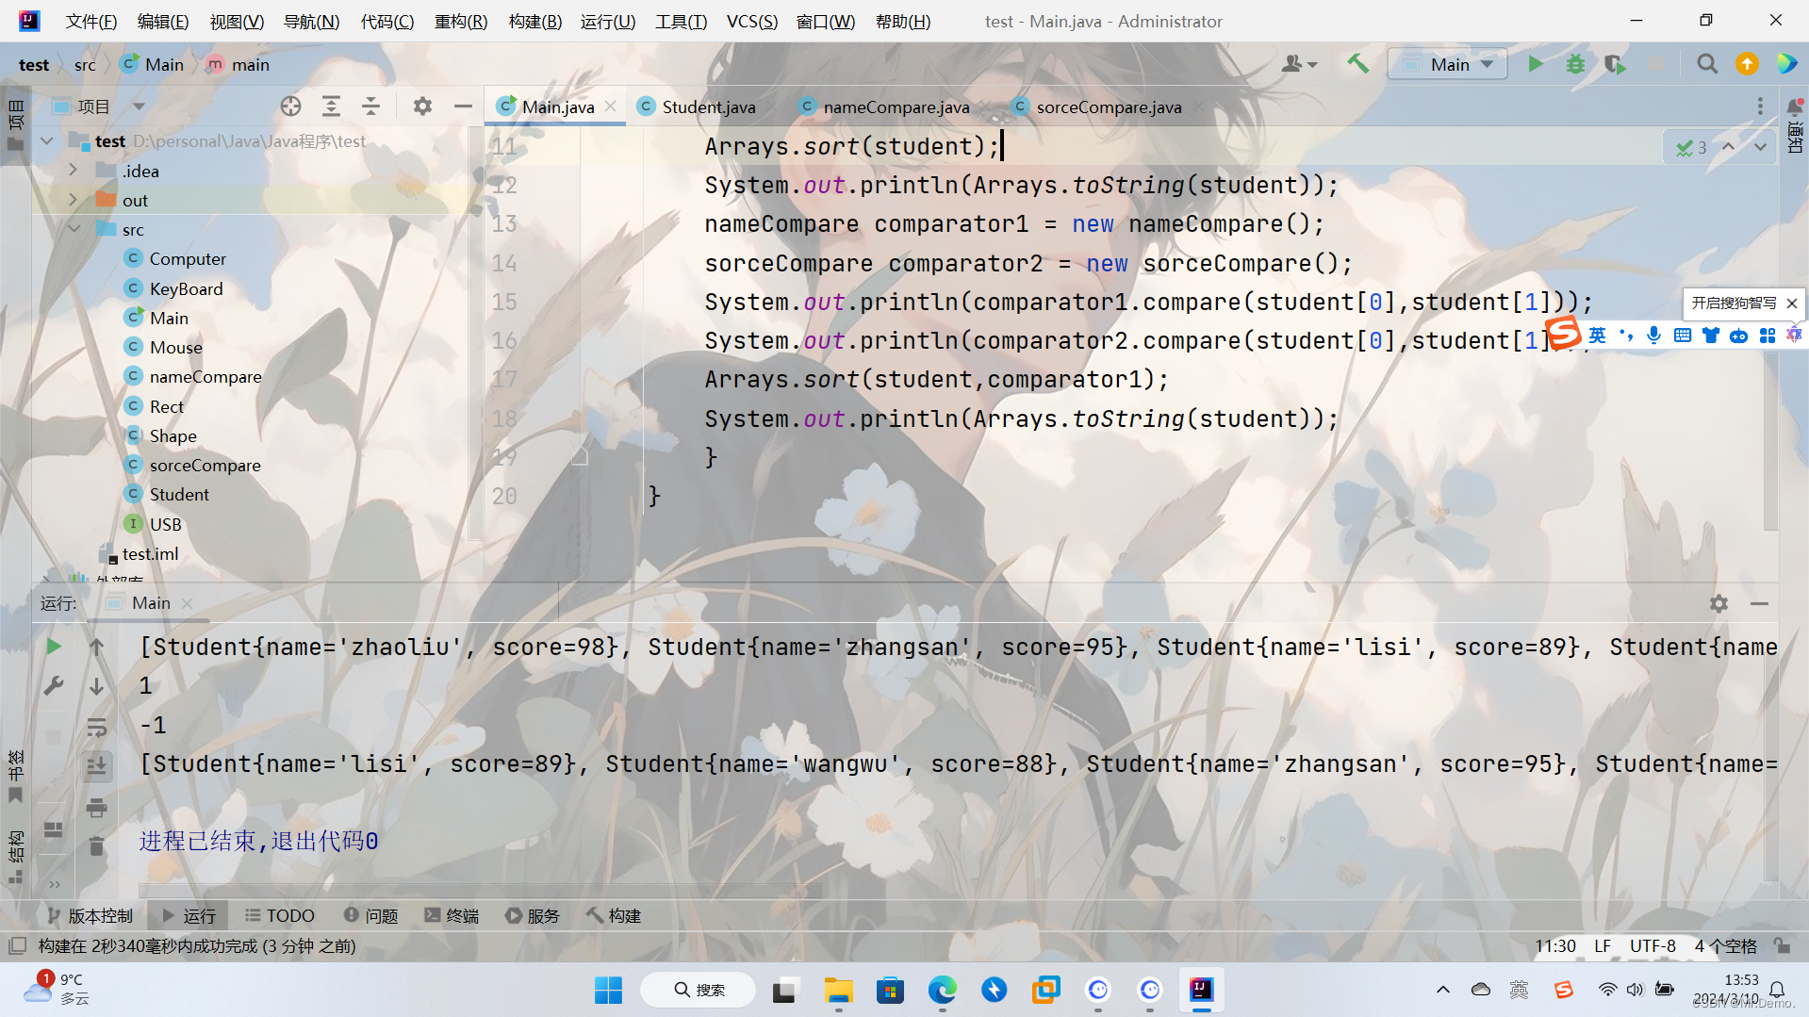This screenshot has width=1809, height=1017.
Task: Hide the Project tool window
Action: tap(462, 107)
